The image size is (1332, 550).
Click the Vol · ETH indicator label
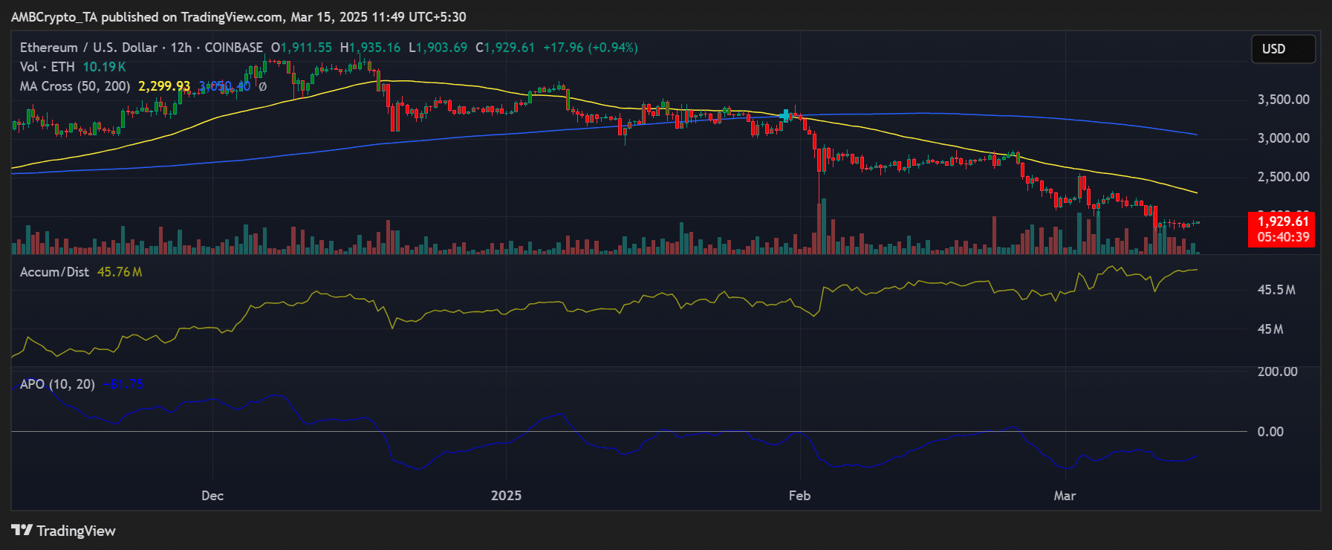pos(48,67)
